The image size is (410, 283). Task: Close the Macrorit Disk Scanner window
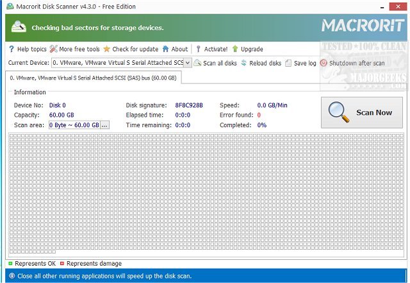tap(398, 6)
